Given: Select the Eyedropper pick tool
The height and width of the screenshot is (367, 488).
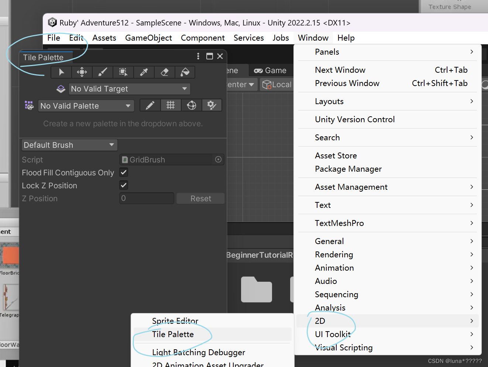Looking at the screenshot, I should click(144, 72).
